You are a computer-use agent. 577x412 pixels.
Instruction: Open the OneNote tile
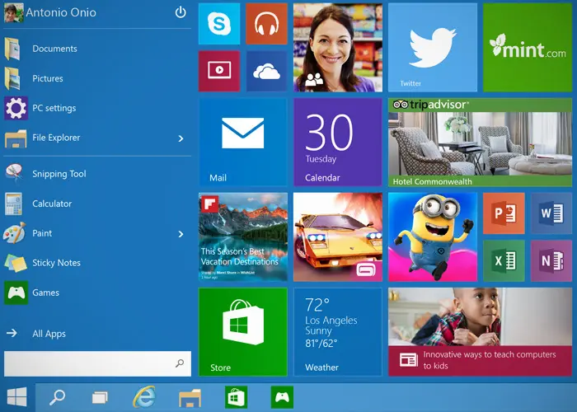(551, 261)
